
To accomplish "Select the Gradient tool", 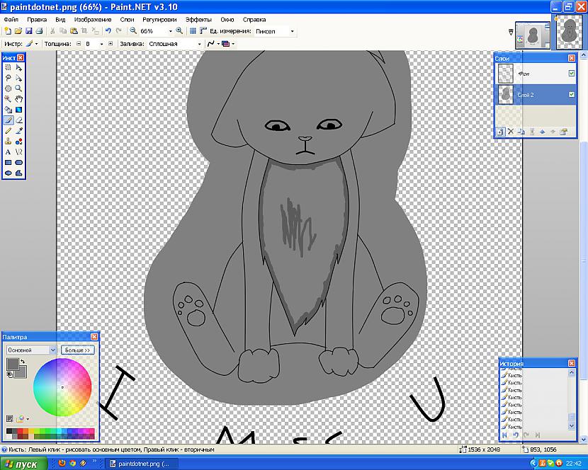I will click(18, 110).
